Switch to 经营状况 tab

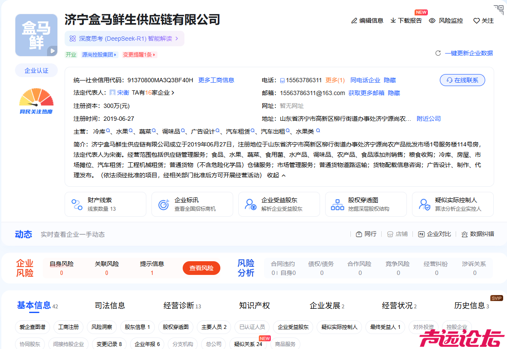pos(397,305)
